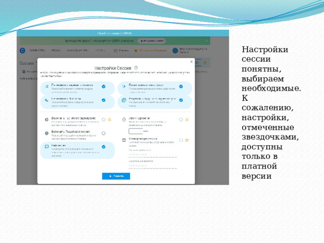Viewport: 324px width, 243px height.
Task: Click the invite colleague button in banner
Action: (152, 40)
